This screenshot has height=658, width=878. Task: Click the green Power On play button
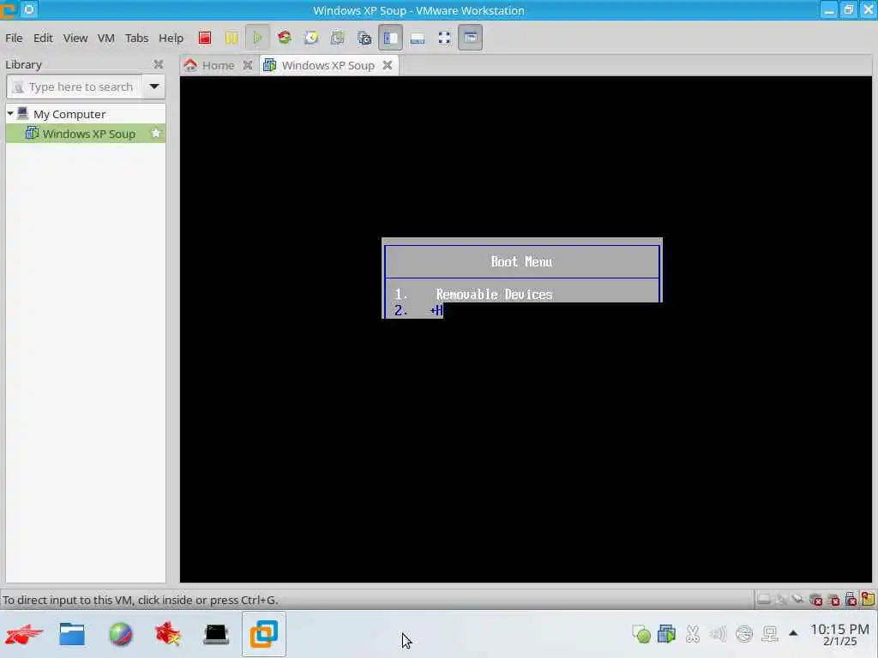pyautogui.click(x=257, y=38)
